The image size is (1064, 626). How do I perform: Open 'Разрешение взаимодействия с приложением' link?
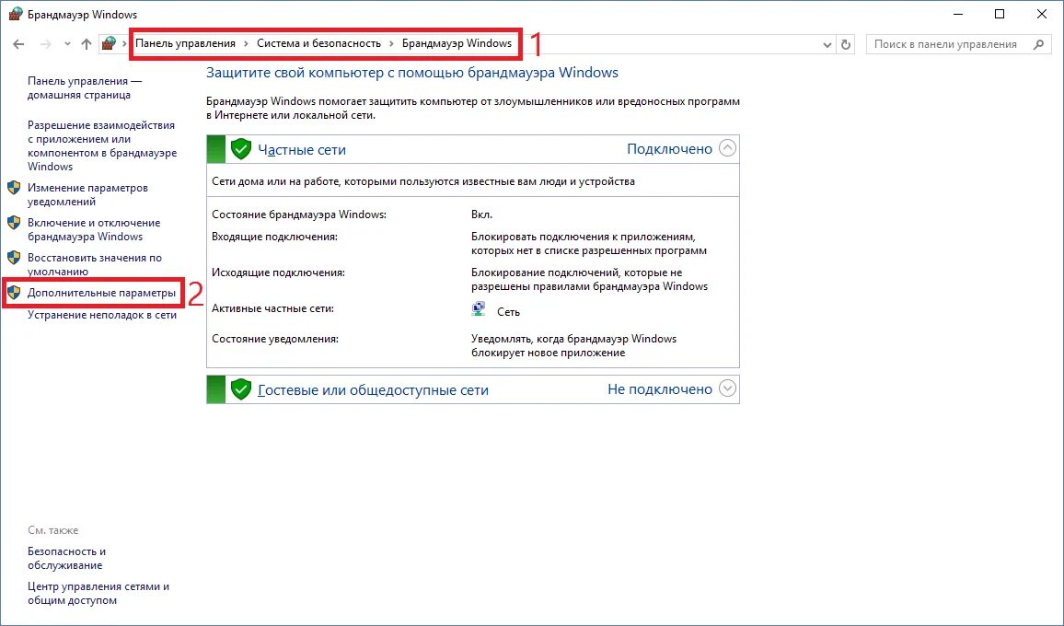coord(102,145)
